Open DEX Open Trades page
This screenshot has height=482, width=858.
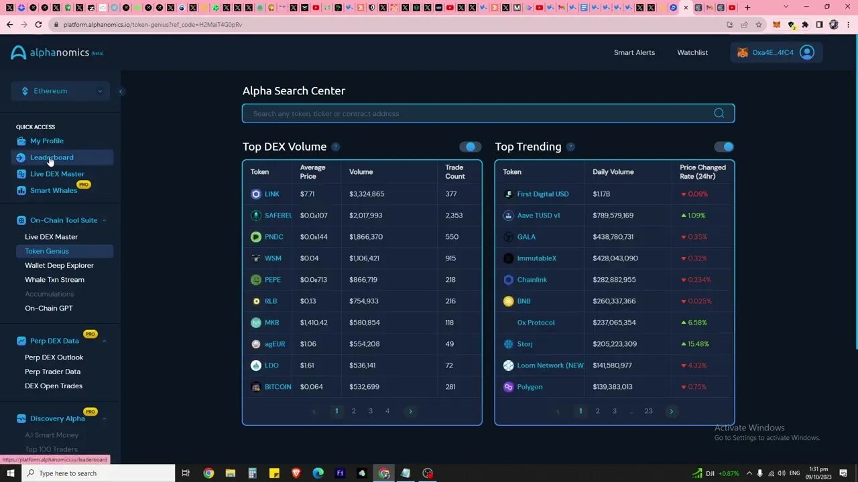54,386
